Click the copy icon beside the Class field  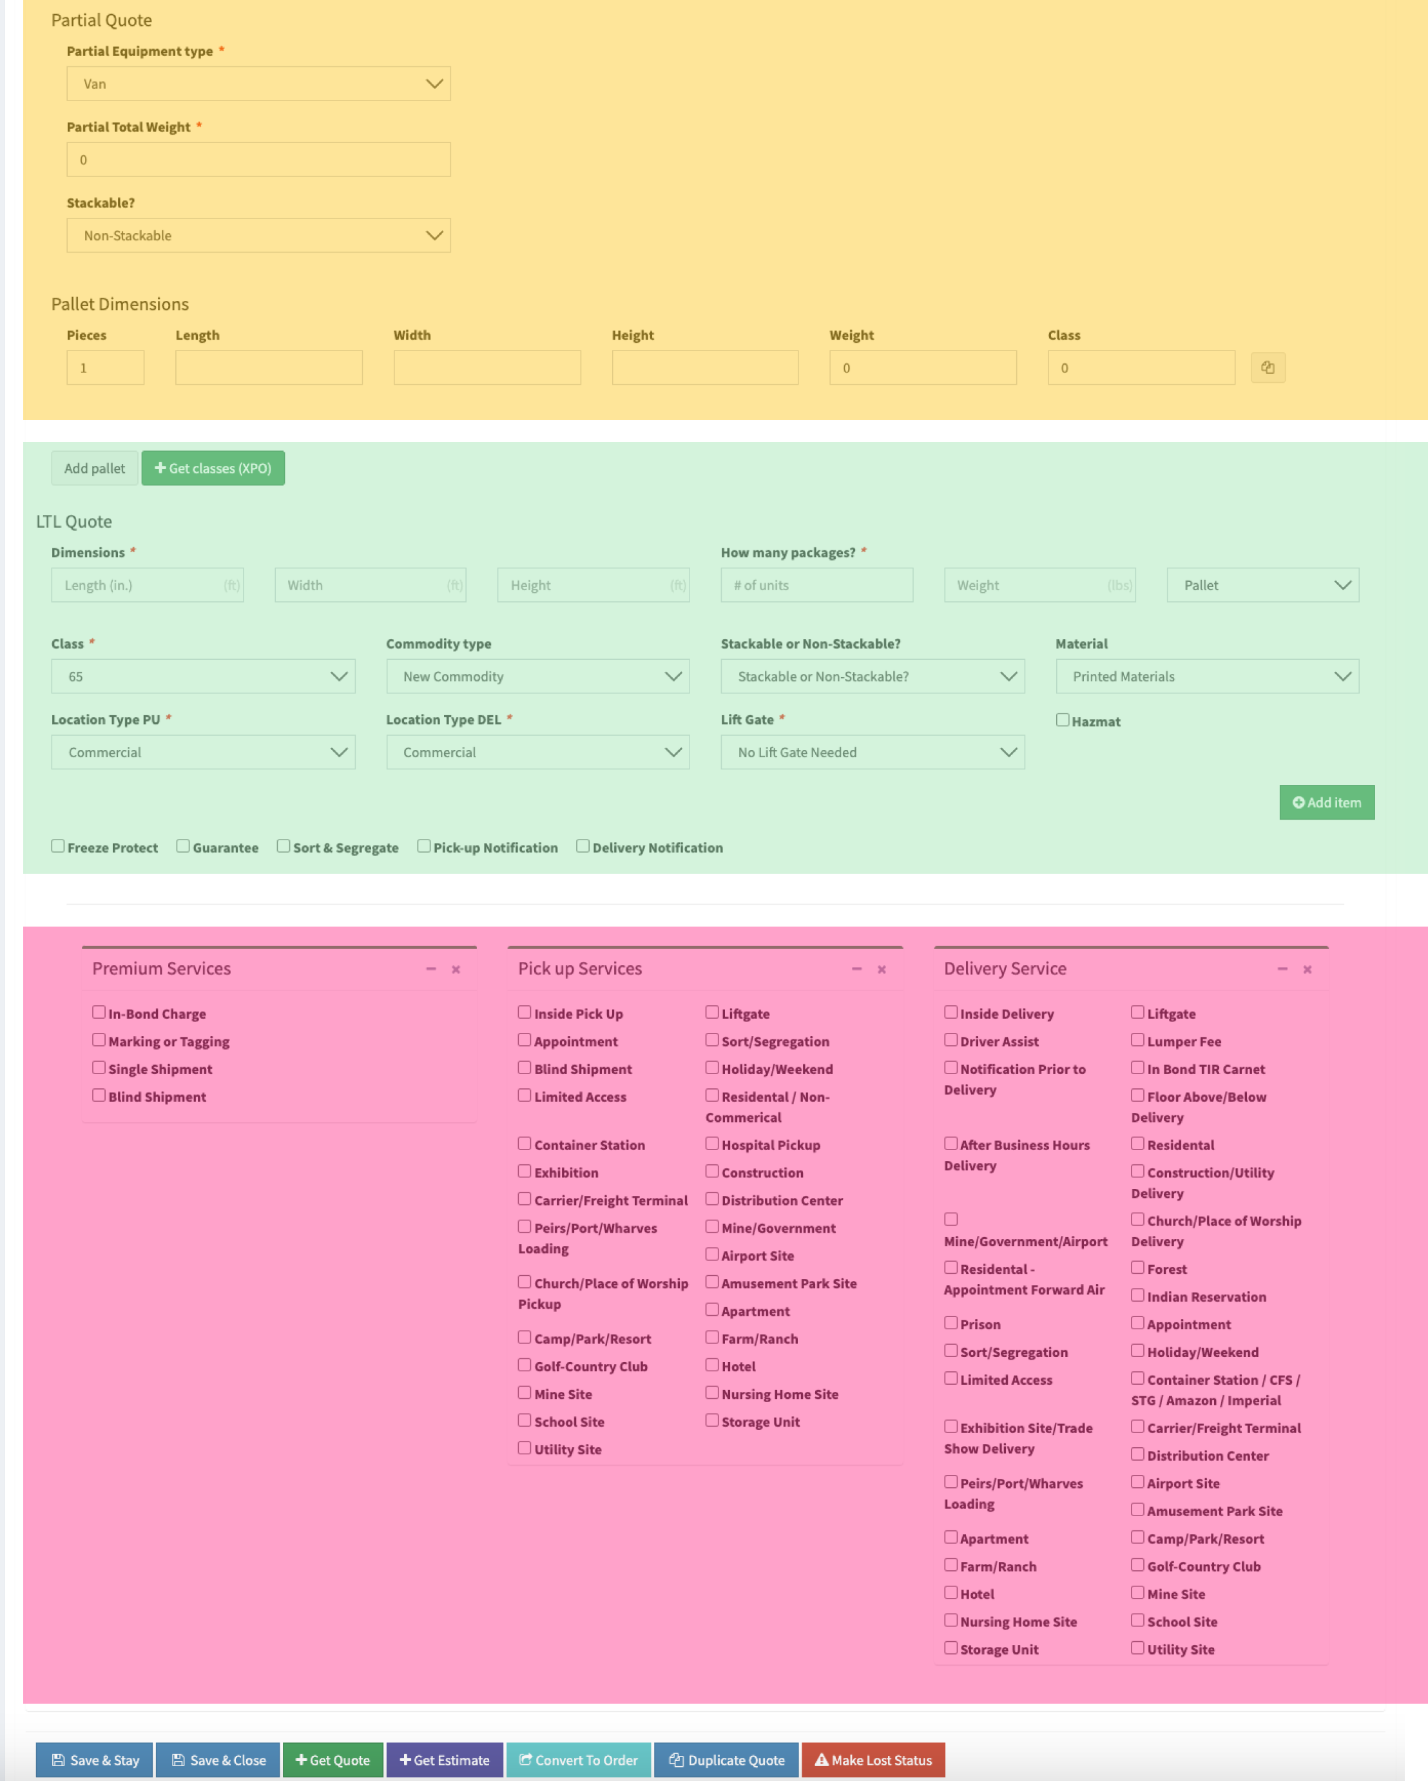[1267, 367]
